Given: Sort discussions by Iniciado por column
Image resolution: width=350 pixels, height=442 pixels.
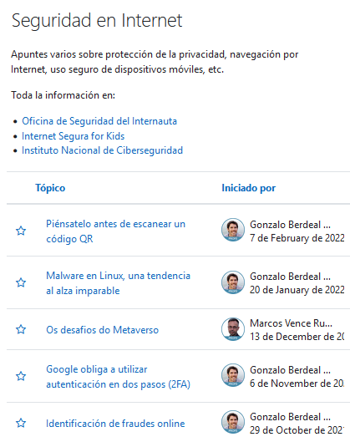Looking at the screenshot, I should 249,188.
